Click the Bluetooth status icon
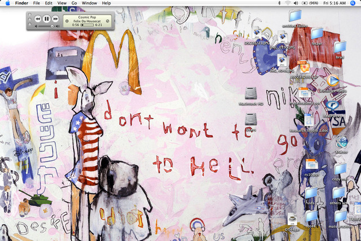The image size is (361, 241). point(279,3)
